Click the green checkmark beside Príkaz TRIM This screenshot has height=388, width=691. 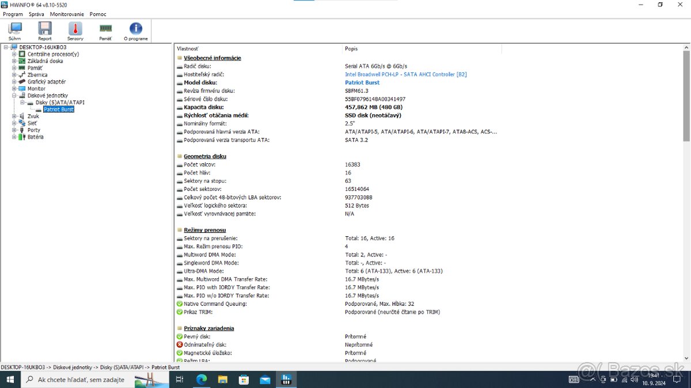point(179,312)
